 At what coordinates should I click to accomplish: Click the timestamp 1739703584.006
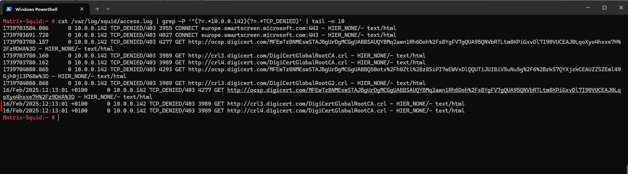click(26, 28)
